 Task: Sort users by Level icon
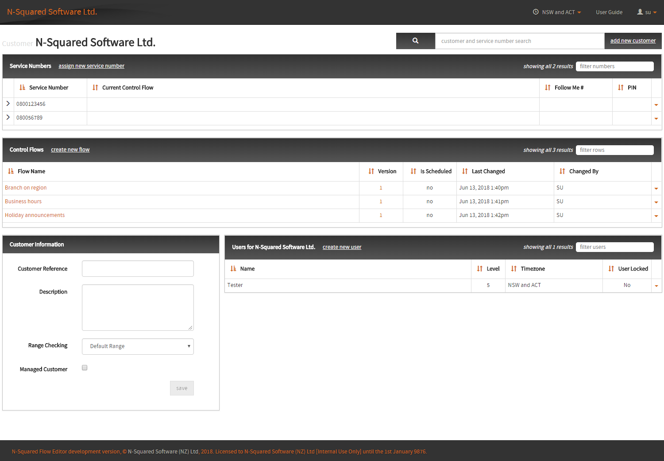479,269
